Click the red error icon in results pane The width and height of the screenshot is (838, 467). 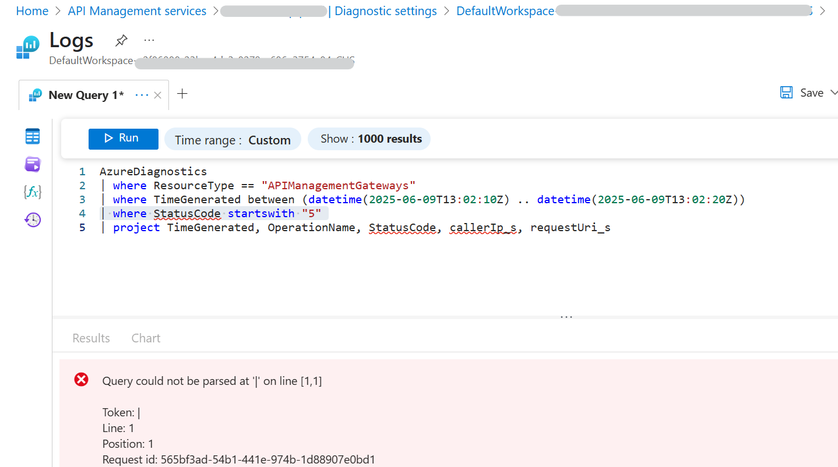point(81,379)
